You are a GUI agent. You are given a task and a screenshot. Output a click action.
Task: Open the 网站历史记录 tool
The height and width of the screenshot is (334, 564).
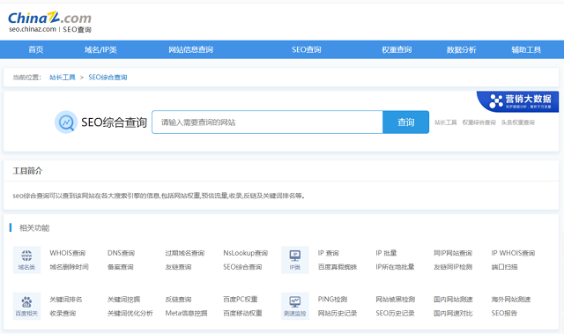(x=338, y=313)
